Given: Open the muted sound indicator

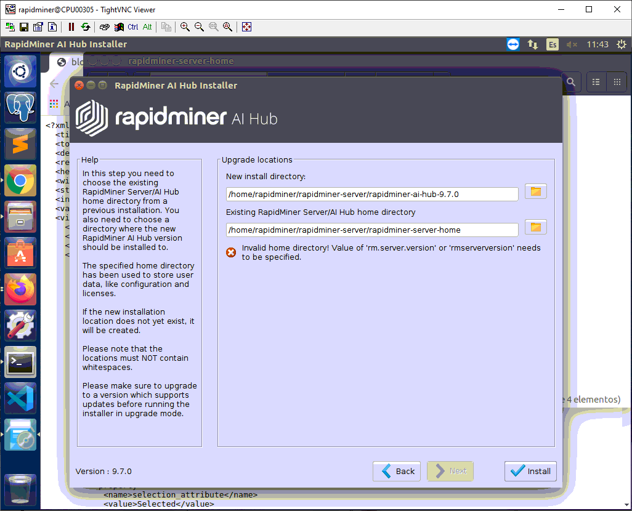Looking at the screenshot, I should tap(572, 44).
